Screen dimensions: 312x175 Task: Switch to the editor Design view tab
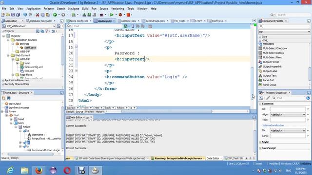(70, 112)
